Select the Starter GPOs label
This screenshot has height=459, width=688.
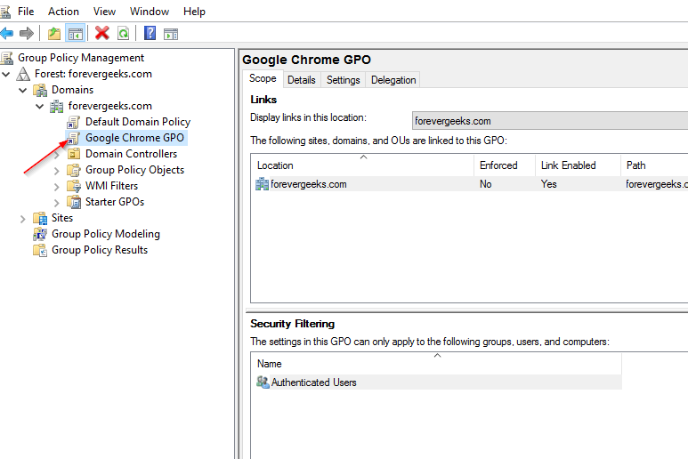coord(115,202)
